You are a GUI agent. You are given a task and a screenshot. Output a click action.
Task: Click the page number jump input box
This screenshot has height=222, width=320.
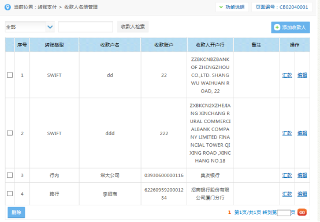point(284,213)
